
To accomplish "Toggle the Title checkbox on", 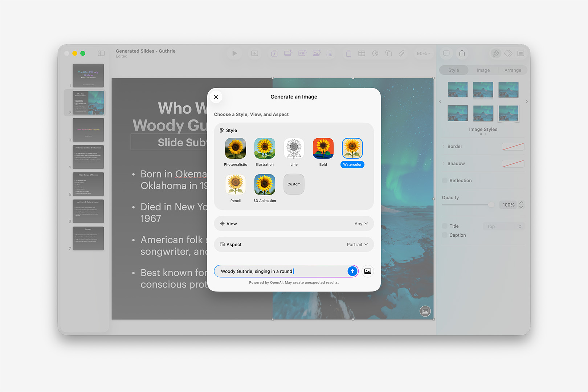I will pos(445,226).
